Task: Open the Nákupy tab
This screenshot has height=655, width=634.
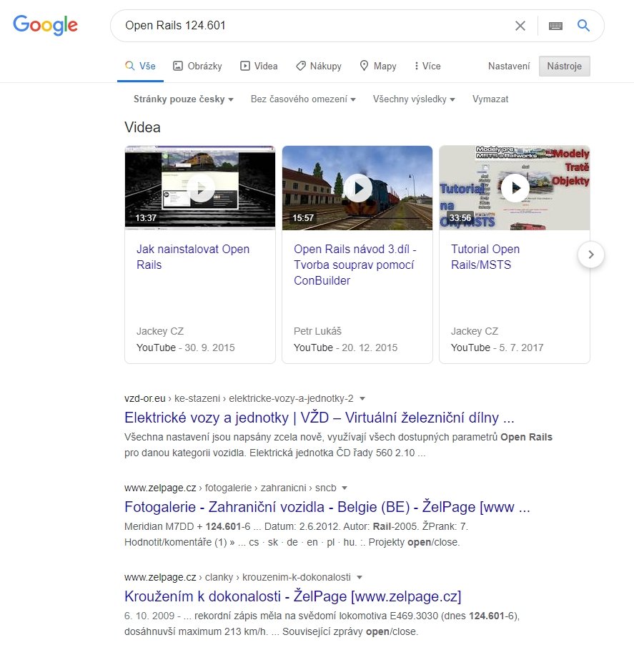Action: 319,66
